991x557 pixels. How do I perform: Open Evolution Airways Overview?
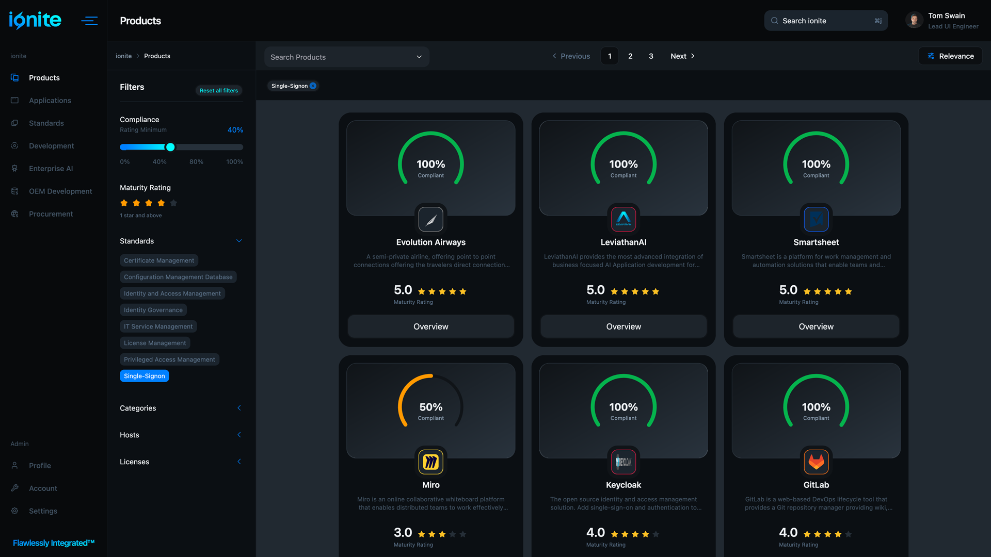(x=431, y=326)
